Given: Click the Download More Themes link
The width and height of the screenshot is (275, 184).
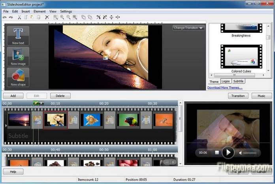Looking at the screenshot, I should tap(225, 87).
